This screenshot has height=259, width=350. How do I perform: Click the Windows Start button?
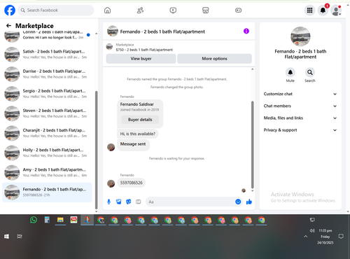point(6,237)
